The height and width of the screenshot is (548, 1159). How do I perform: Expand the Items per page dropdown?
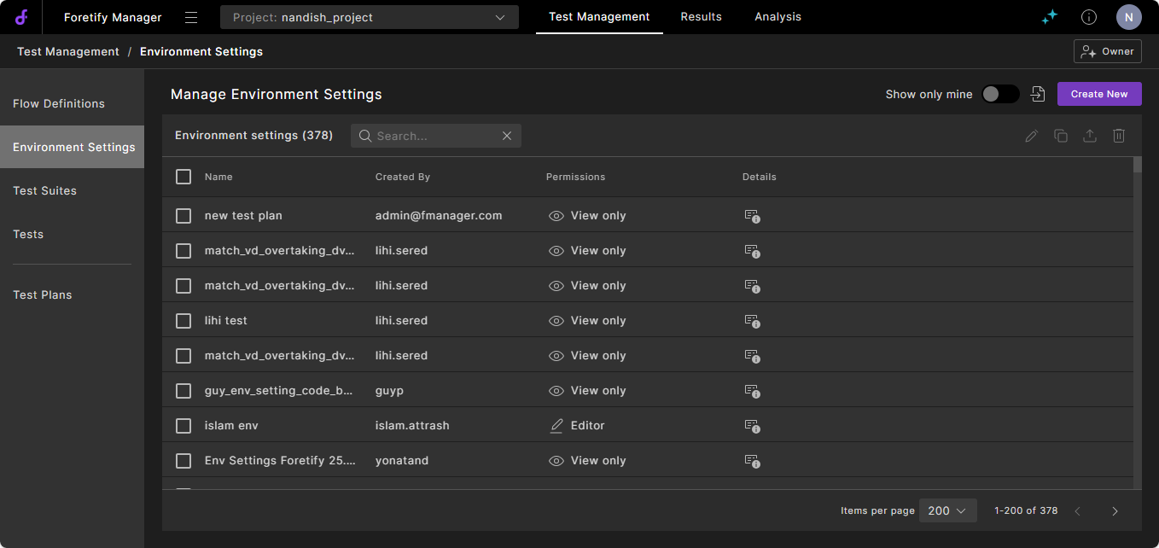(947, 510)
